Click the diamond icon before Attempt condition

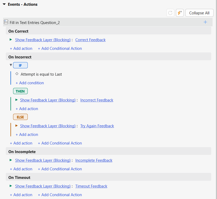[x=17, y=74]
